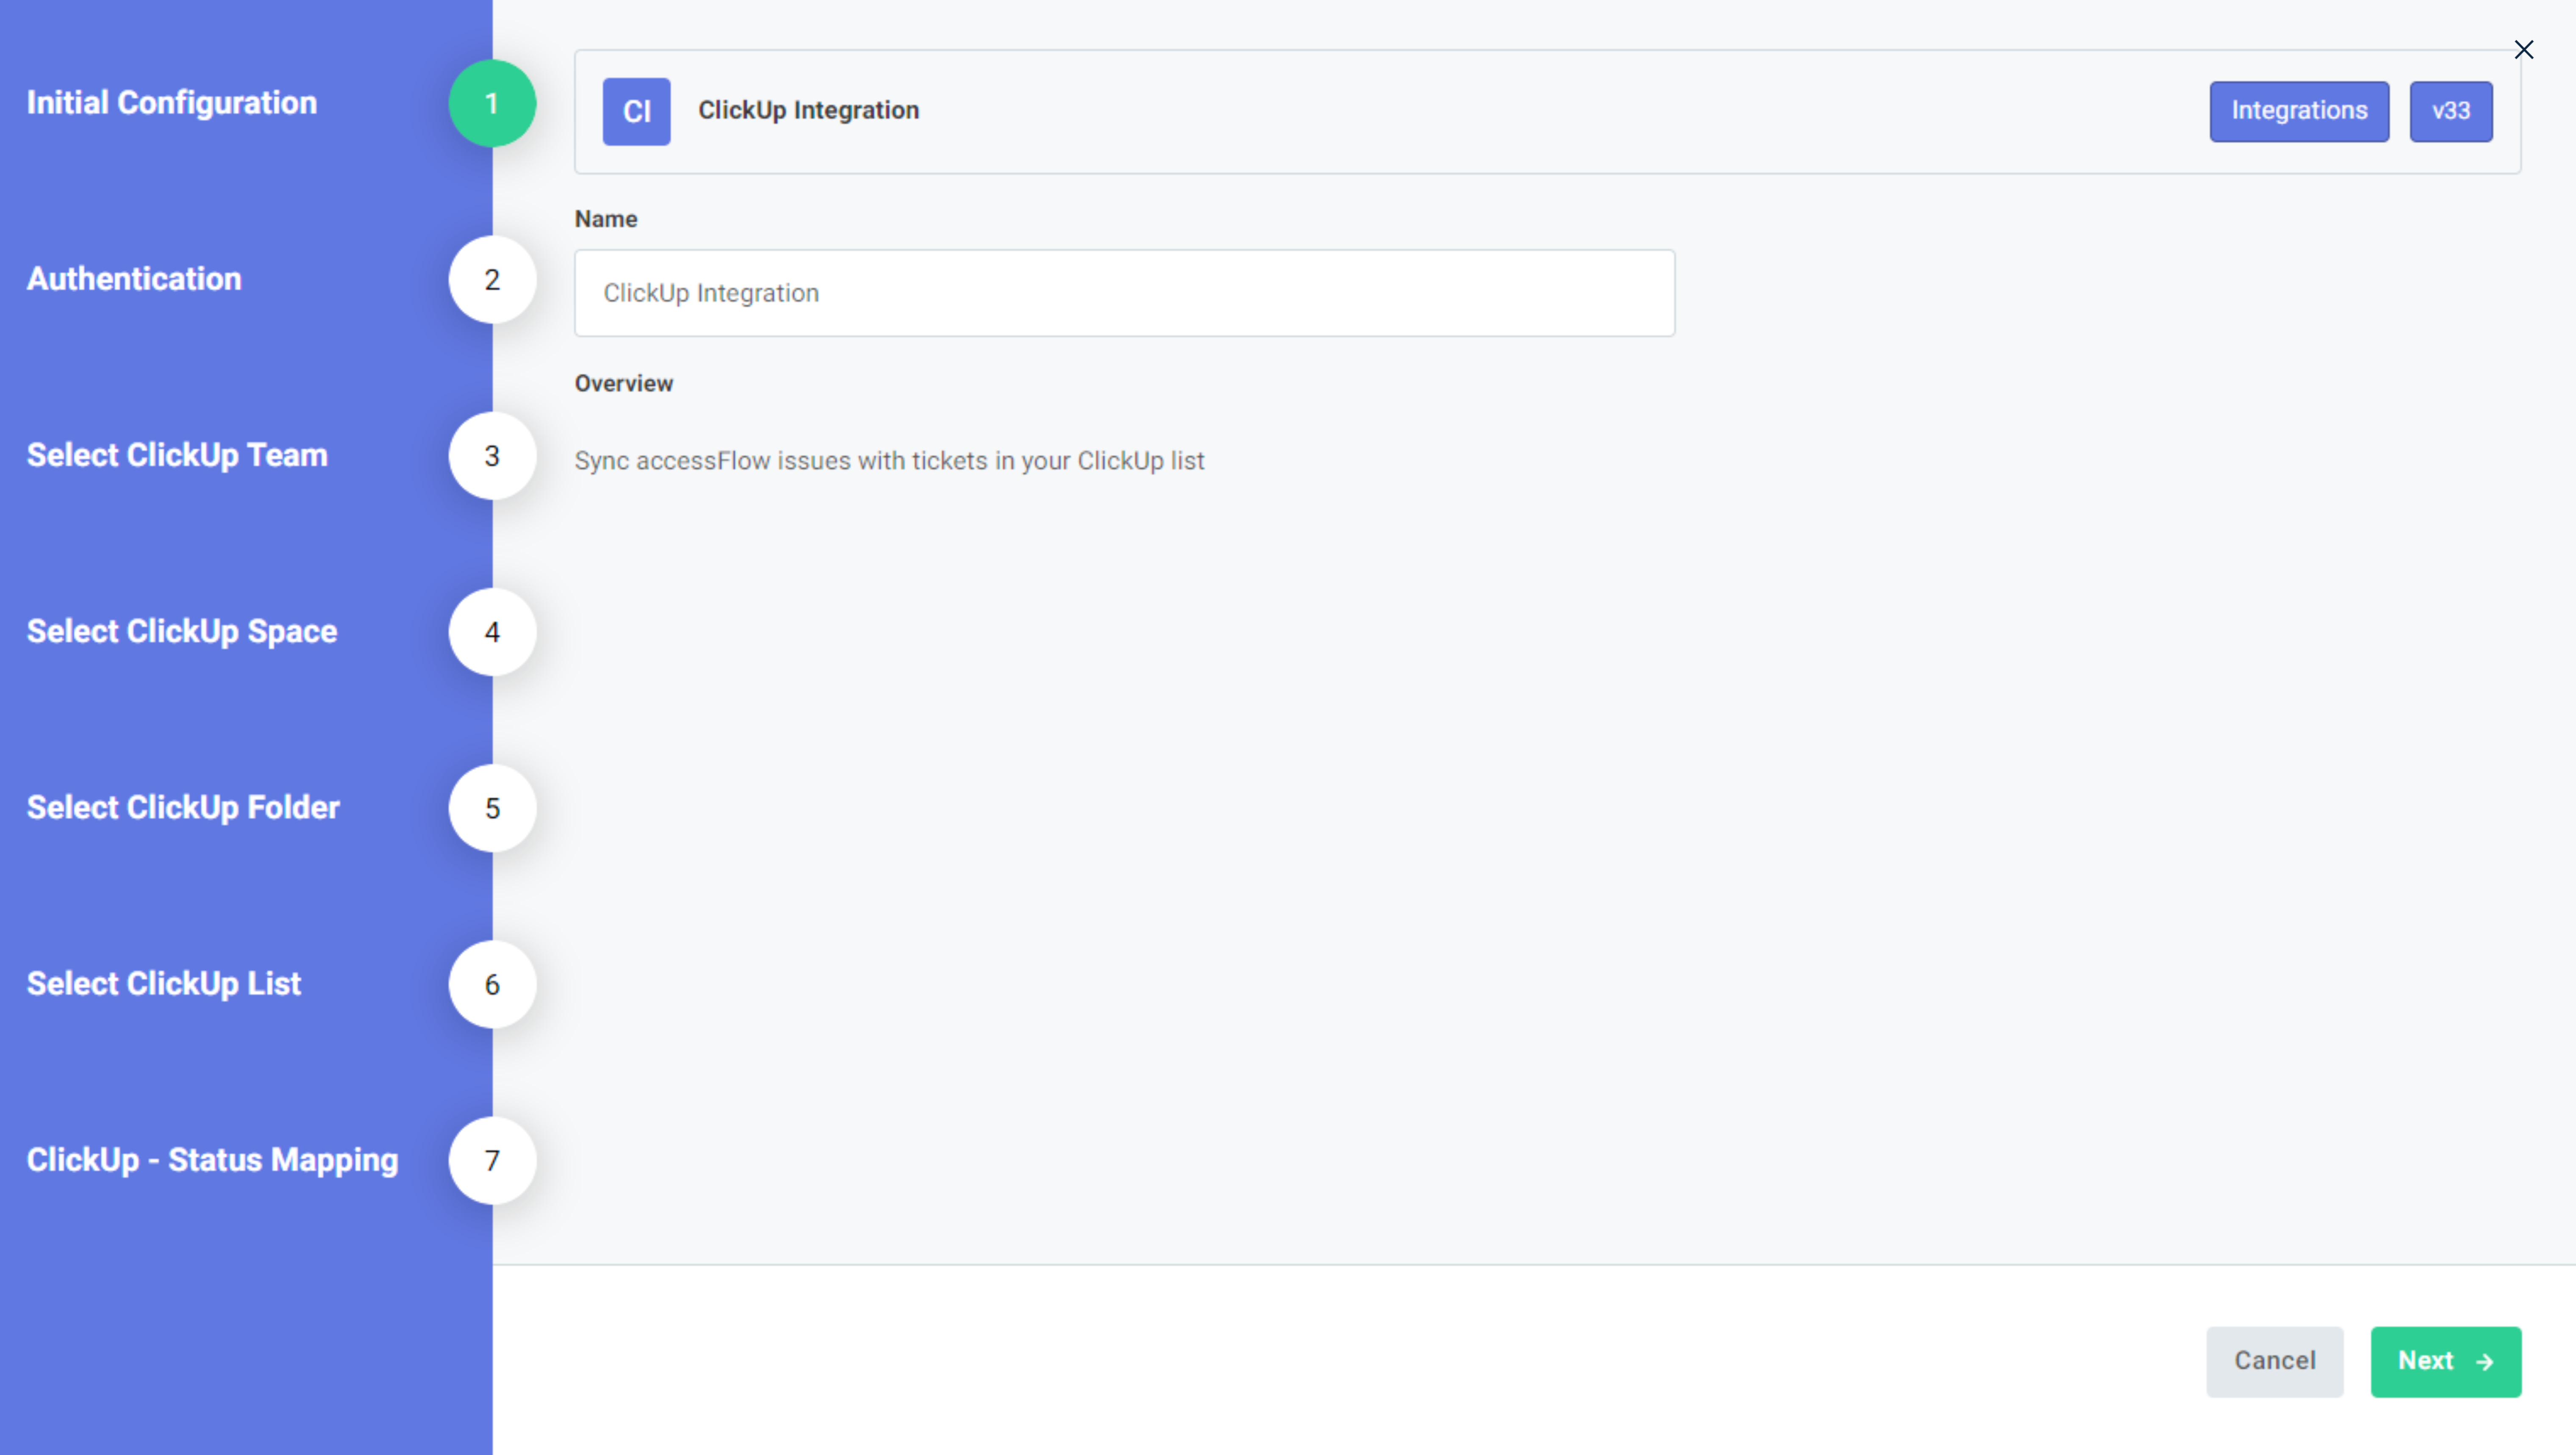
Task: Click the step 2 circle indicator
Action: 491,280
